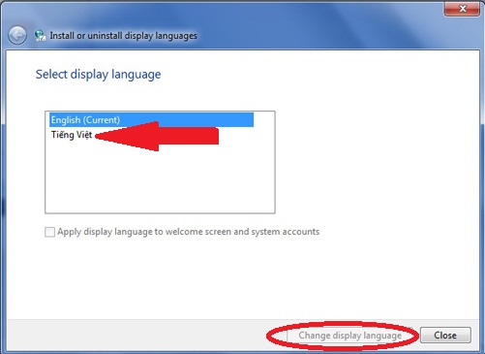Tick Apply display language to welcome screen
The height and width of the screenshot is (354, 485).
[49, 232]
